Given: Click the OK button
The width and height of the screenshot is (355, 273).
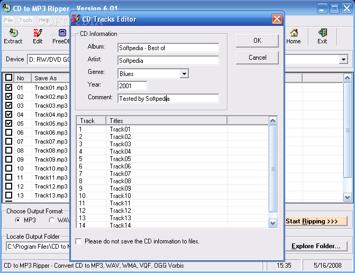Looking at the screenshot, I should point(257,41).
